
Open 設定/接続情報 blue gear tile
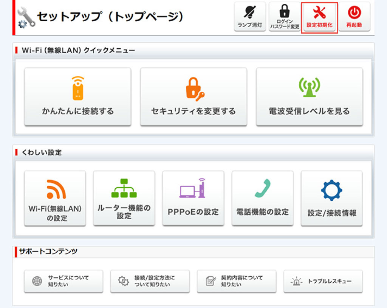[331, 198]
